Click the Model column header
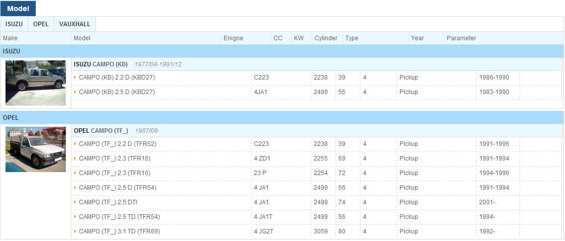The width and height of the screenshot is (565, 241). click(x=82, y=38)
